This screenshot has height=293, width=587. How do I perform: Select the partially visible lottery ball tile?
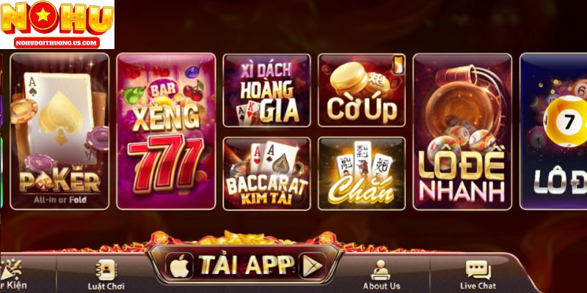(x=553, y=131)
